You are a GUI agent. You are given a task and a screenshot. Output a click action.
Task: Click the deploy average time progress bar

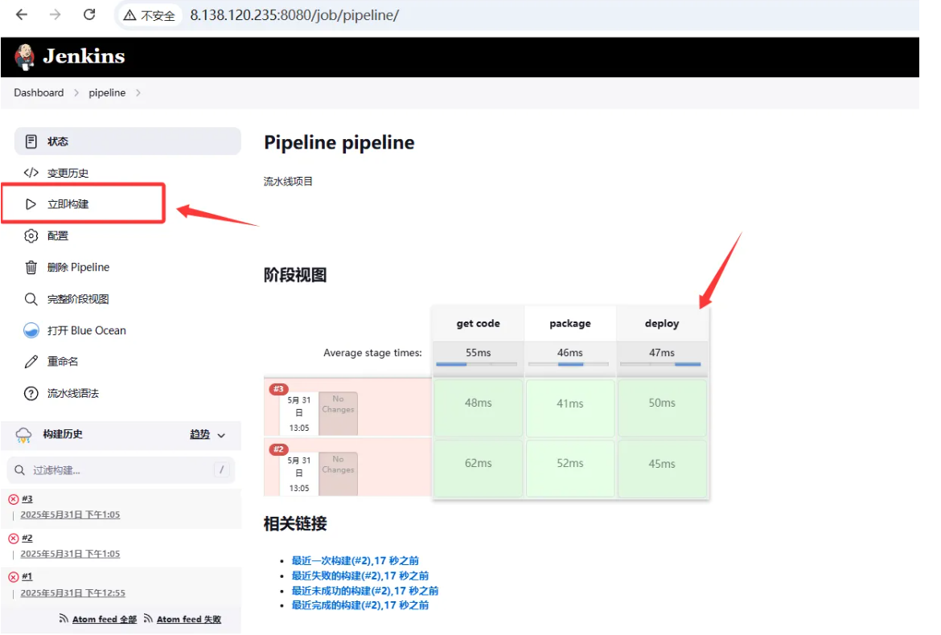[x=660, y=364]
